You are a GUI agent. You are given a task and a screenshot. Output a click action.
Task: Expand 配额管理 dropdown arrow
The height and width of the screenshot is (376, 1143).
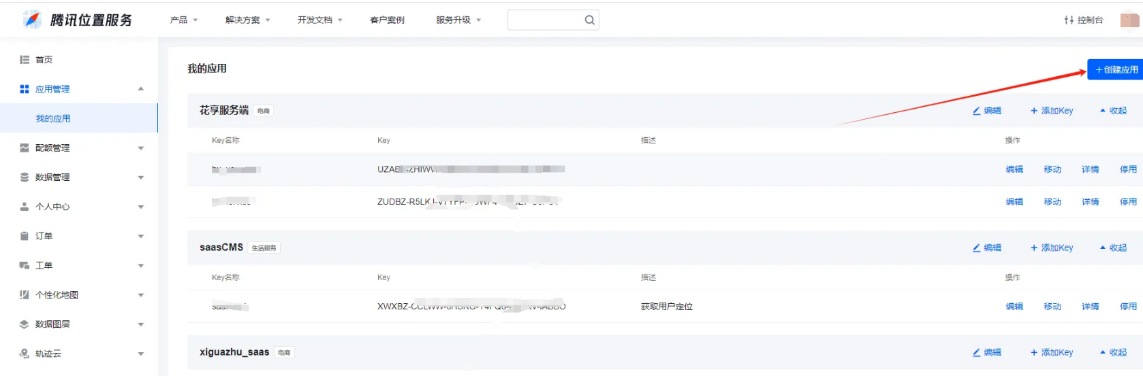[x=141, y=148]
